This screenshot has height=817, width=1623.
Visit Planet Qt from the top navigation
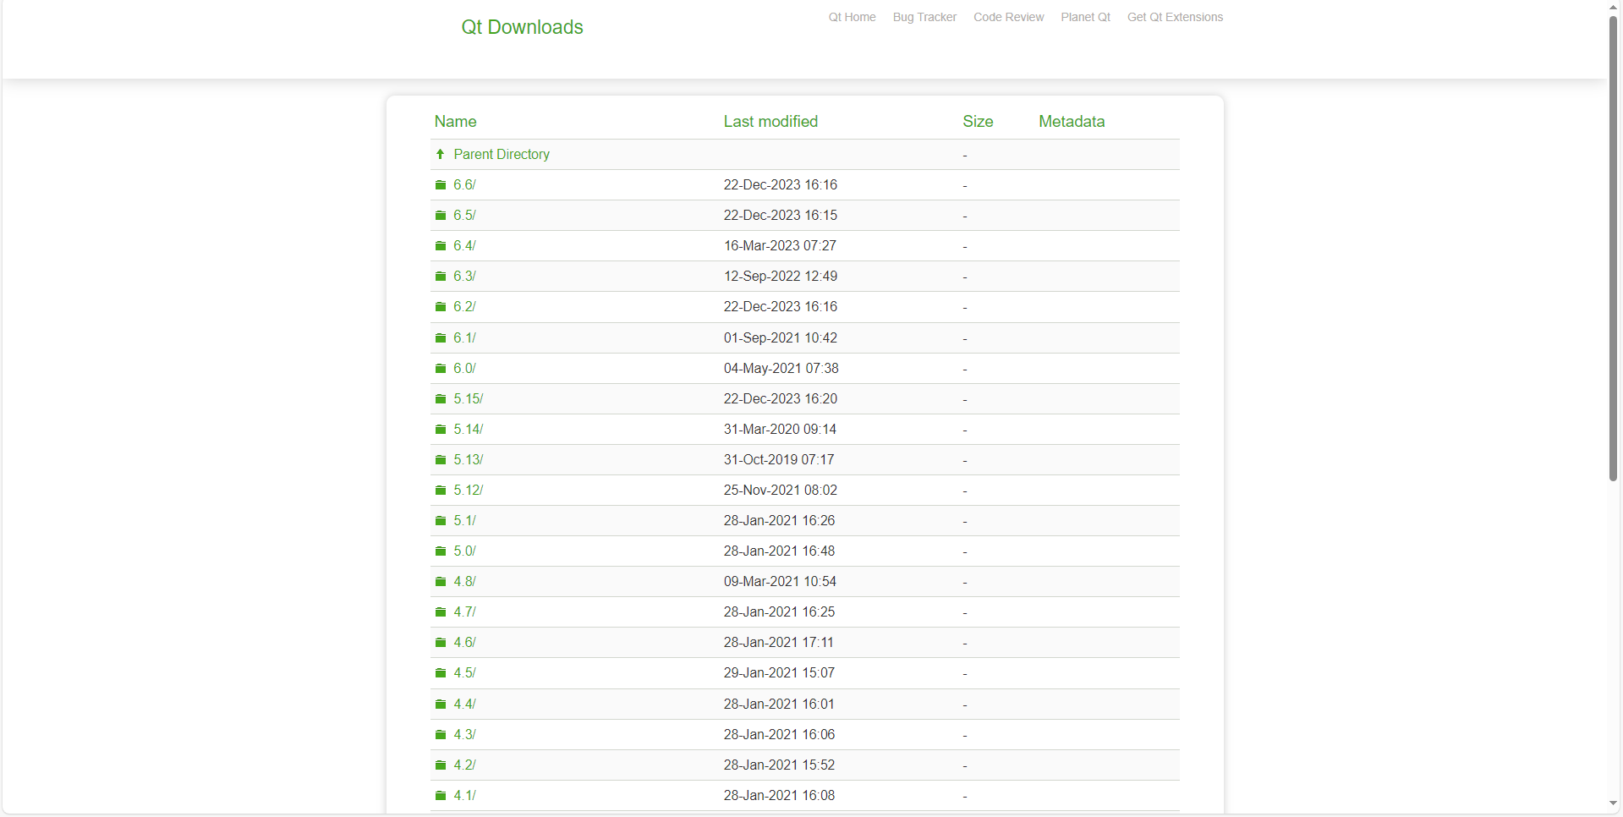(x=1085, y=17)
